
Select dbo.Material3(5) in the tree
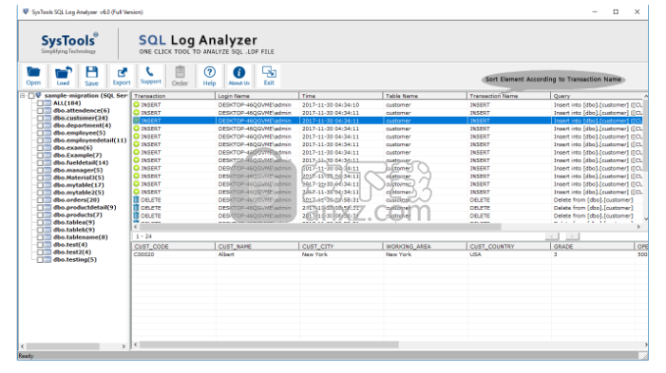79,177
